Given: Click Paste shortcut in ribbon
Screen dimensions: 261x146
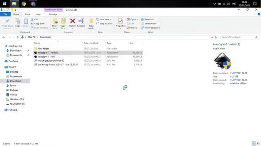Looking at the screenshot, I should point(40,28).
